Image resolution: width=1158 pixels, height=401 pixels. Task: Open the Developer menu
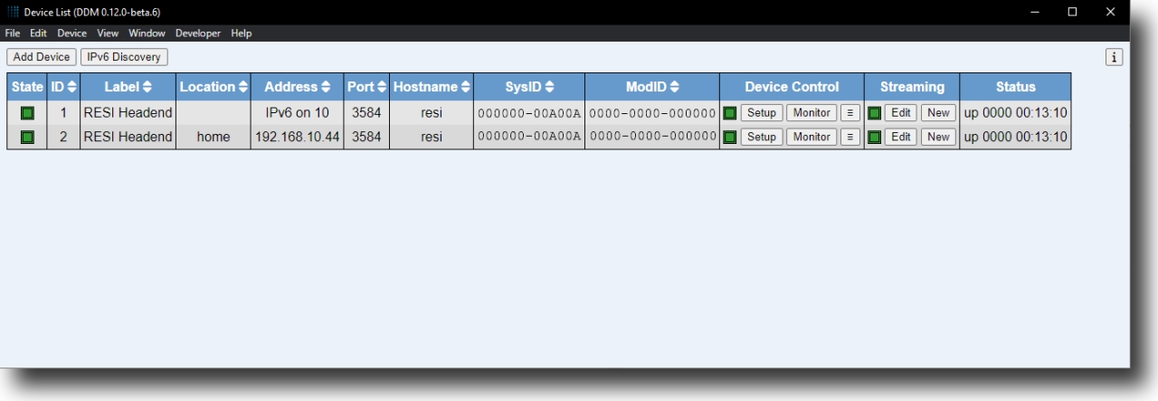click(x=198, y=33)
